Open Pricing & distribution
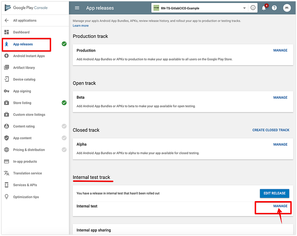Screen dimensions: 297x236 [29, 150]
